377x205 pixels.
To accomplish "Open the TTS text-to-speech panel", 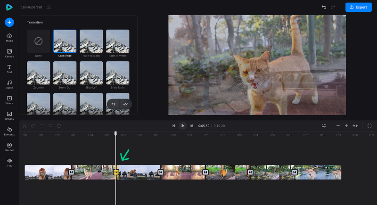I will 9,163.
